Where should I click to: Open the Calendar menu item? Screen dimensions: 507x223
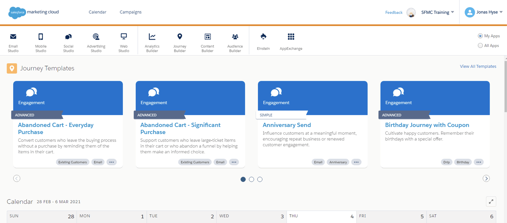pyautogui.click(x=98, y=12)
